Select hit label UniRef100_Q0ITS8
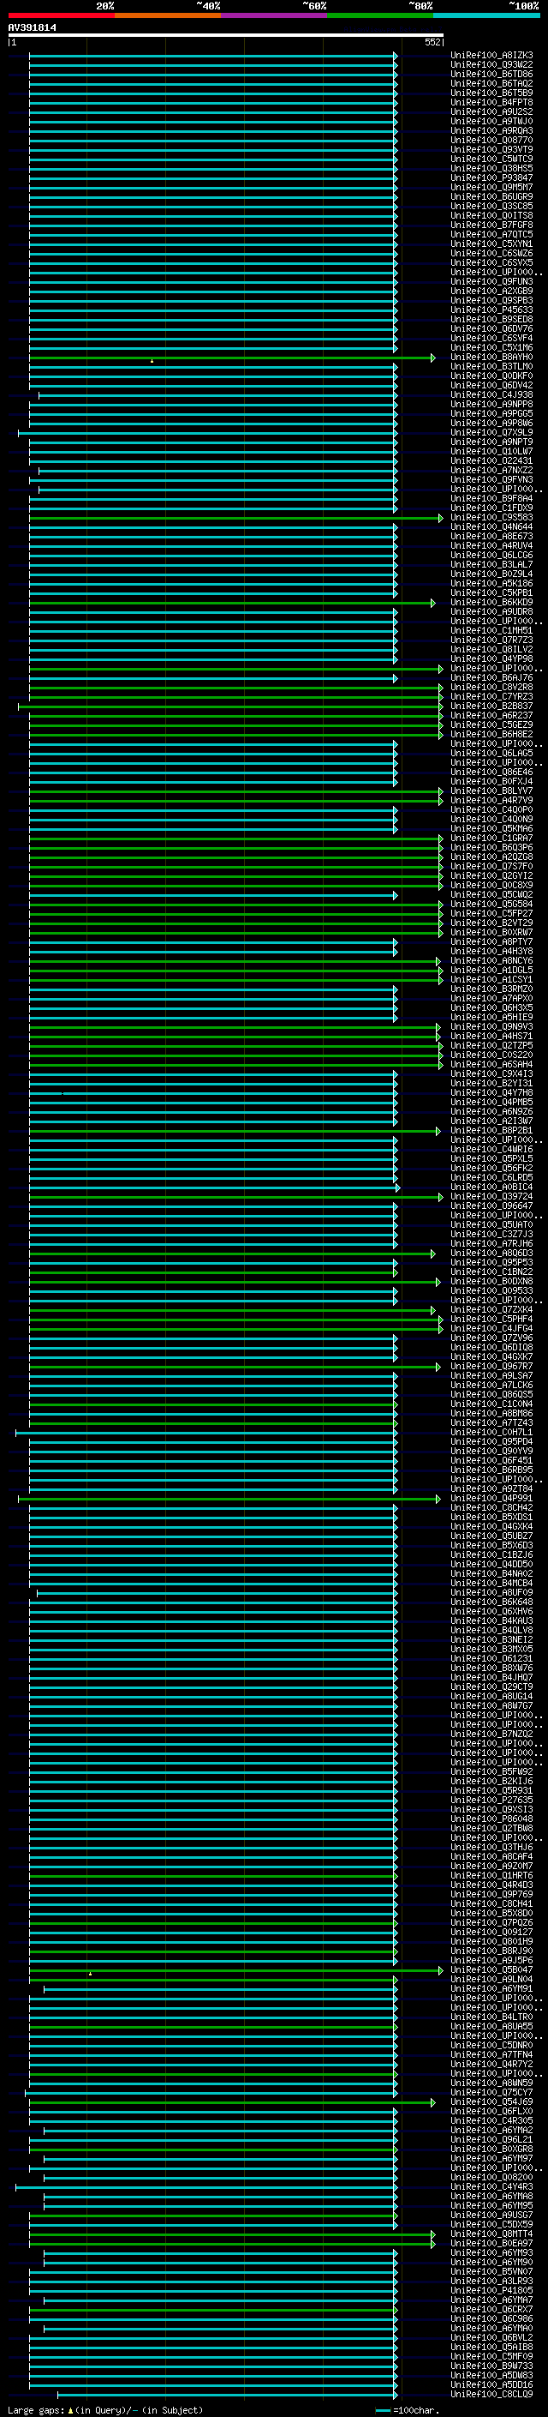Image resolution: width=548 pixels, height=2417 pixels. coord(491,216)
